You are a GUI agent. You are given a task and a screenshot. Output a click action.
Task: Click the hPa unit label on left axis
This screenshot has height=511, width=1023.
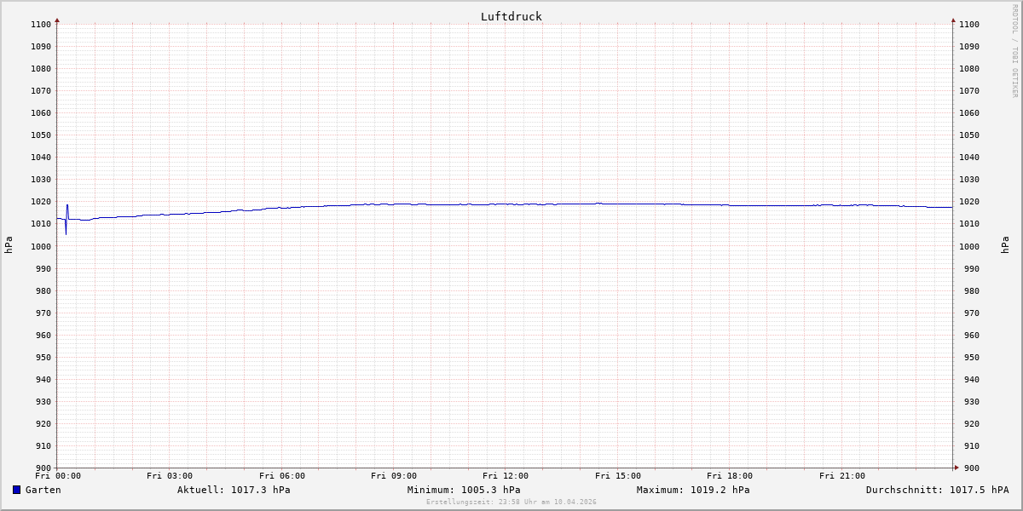click(x=9, y=245)
